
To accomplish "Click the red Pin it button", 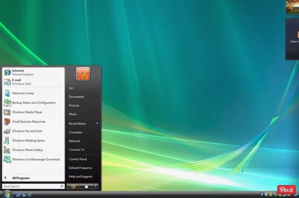I will coord(286,190).
